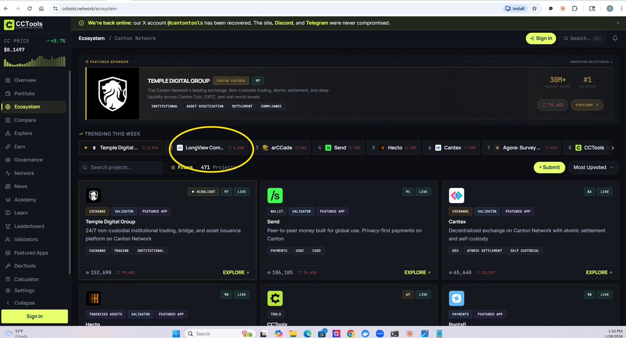Click the Validators sidebar icon
626x338 pixels.
8,239
